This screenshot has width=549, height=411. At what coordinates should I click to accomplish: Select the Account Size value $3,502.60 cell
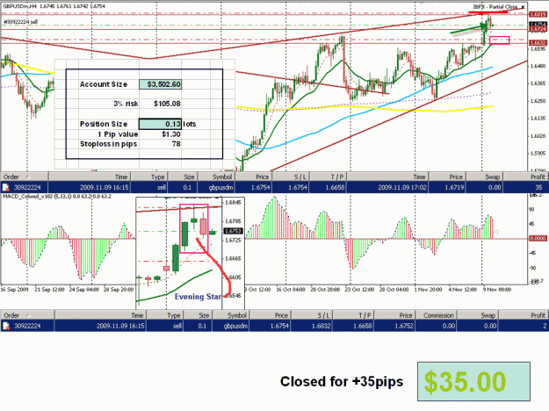(x=161, y=84)
